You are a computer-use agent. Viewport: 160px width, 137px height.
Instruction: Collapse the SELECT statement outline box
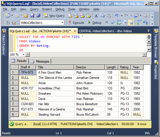17,37
